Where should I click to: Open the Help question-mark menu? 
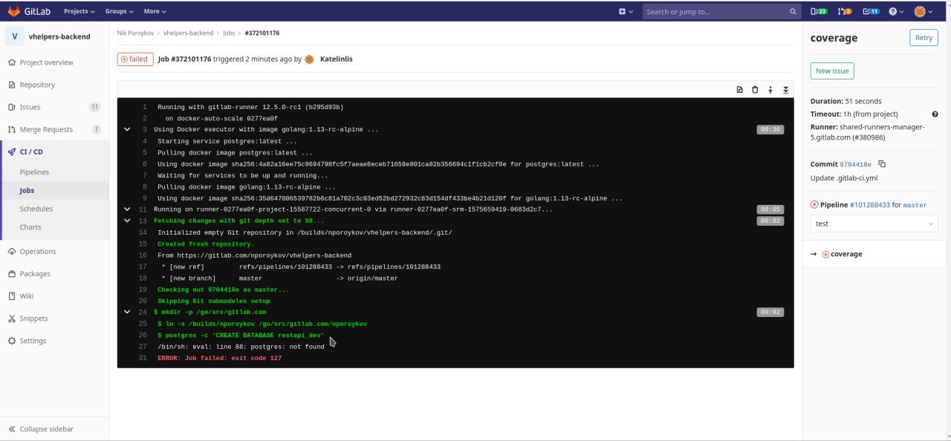(x=897, y=11)
